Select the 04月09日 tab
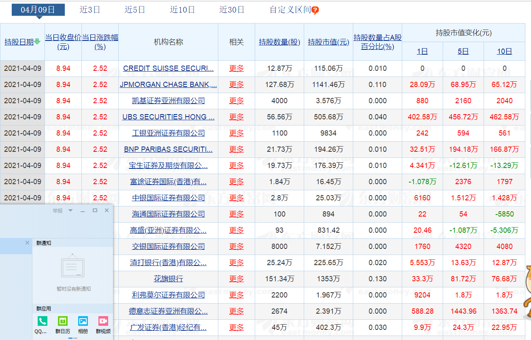 (38, 10)
